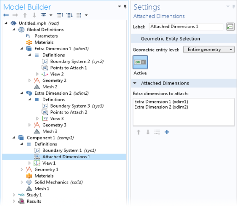Select Boundary System 3 (sys3)

tap(77, 106)
